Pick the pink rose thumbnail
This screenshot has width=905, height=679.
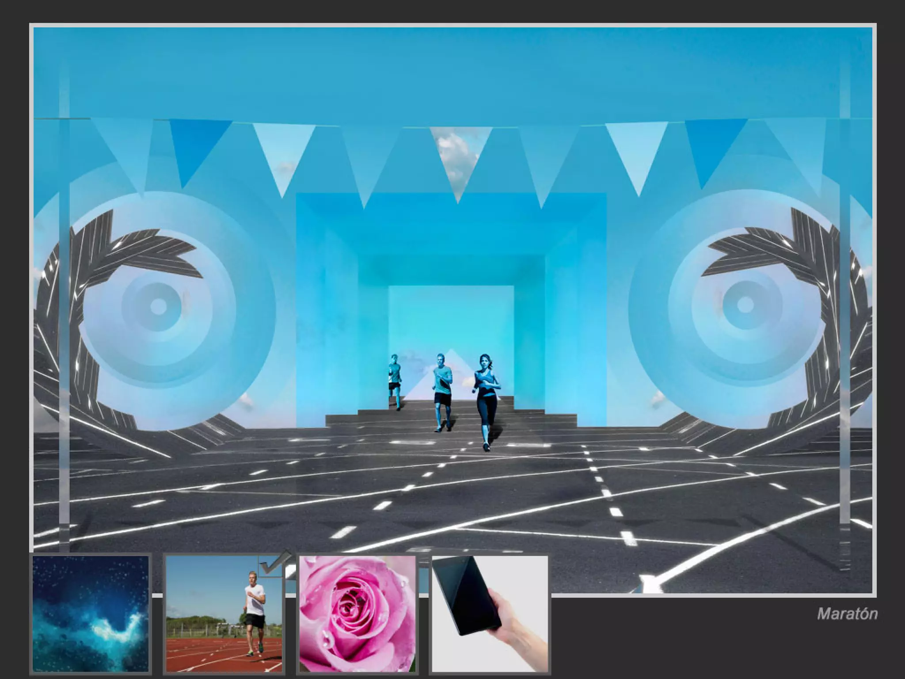point(357,614)
